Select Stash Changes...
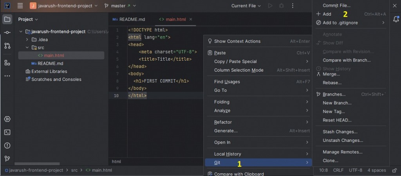 coord(350,132)
